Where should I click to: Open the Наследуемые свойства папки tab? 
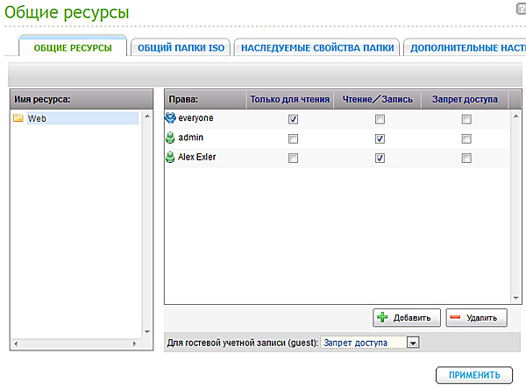[x=317, y=47]
